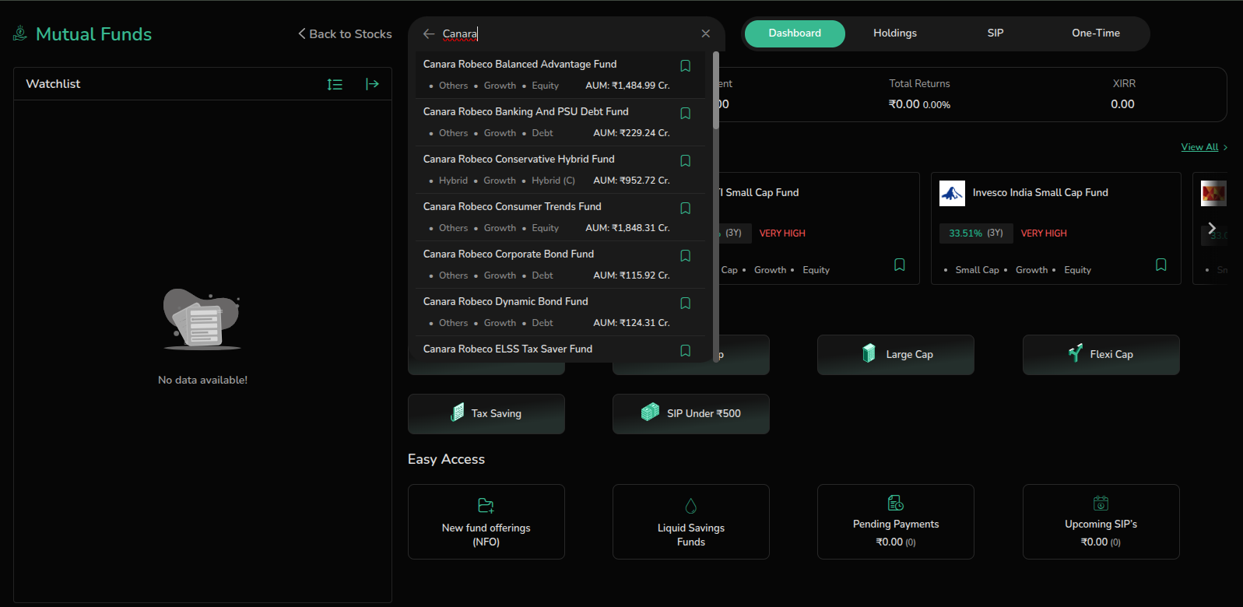Open Canara Robeco Dynamic Bond Fund result

coord(560,312)
